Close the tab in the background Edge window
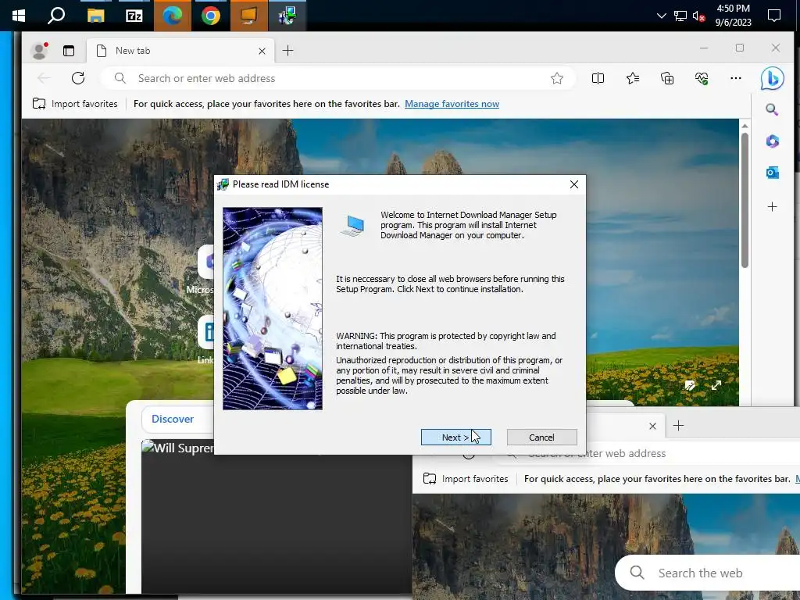This screenshot has width=800, height=600. point(652,426)
